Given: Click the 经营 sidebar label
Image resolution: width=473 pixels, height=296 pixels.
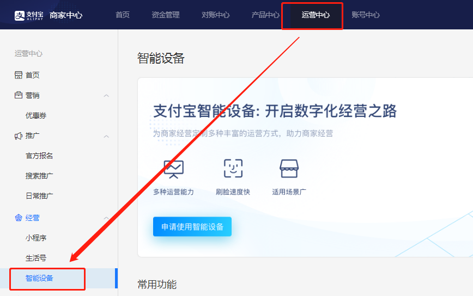Looking at the screenshot, I should point(32,218).
